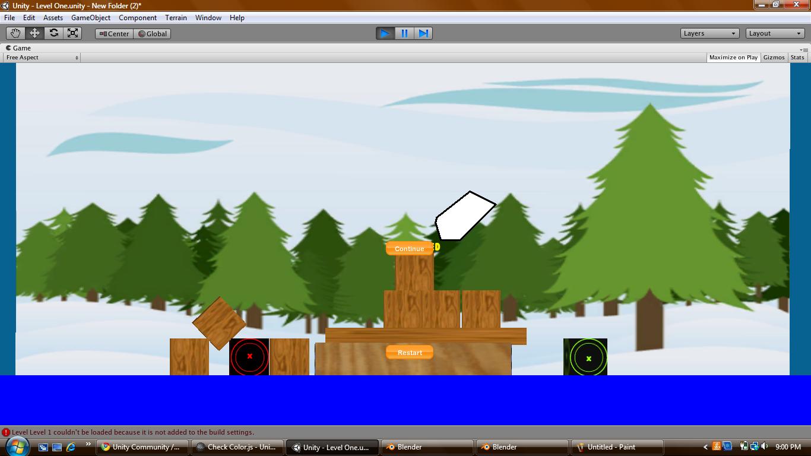Switch Global to Local coordinates
The image size is (811, 456).
[x=152, y=34]
